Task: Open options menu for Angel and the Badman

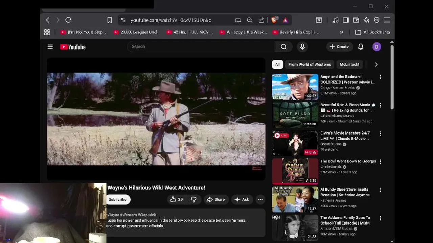Action: tap(380, 77)
